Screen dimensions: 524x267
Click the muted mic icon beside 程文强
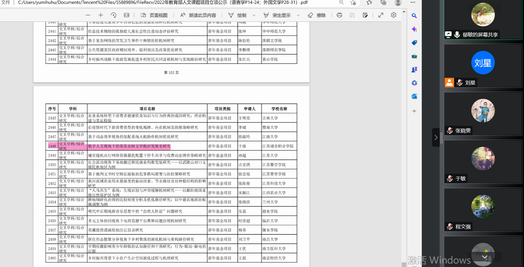450,227
